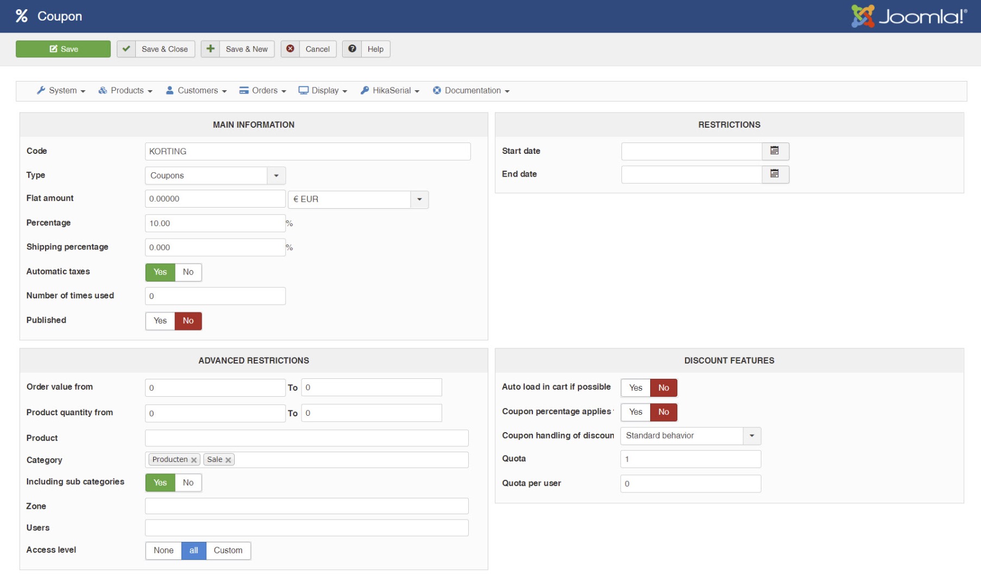Click the plus icon of Save & New
Image resolution: width=981 pixels, height=587 pixels.
tap(210, 49)
